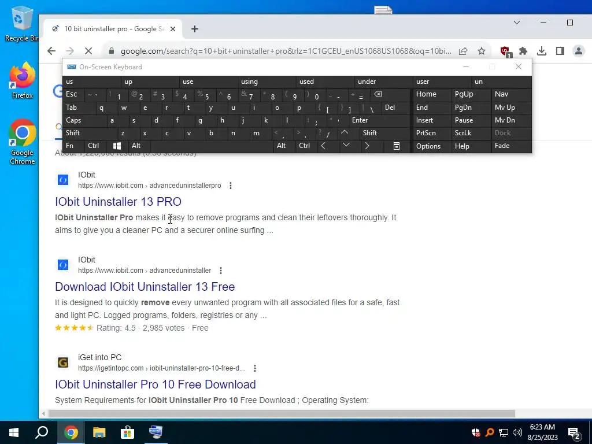
Task: Open the volume icon in the system tray
Action: pos(517,432)
